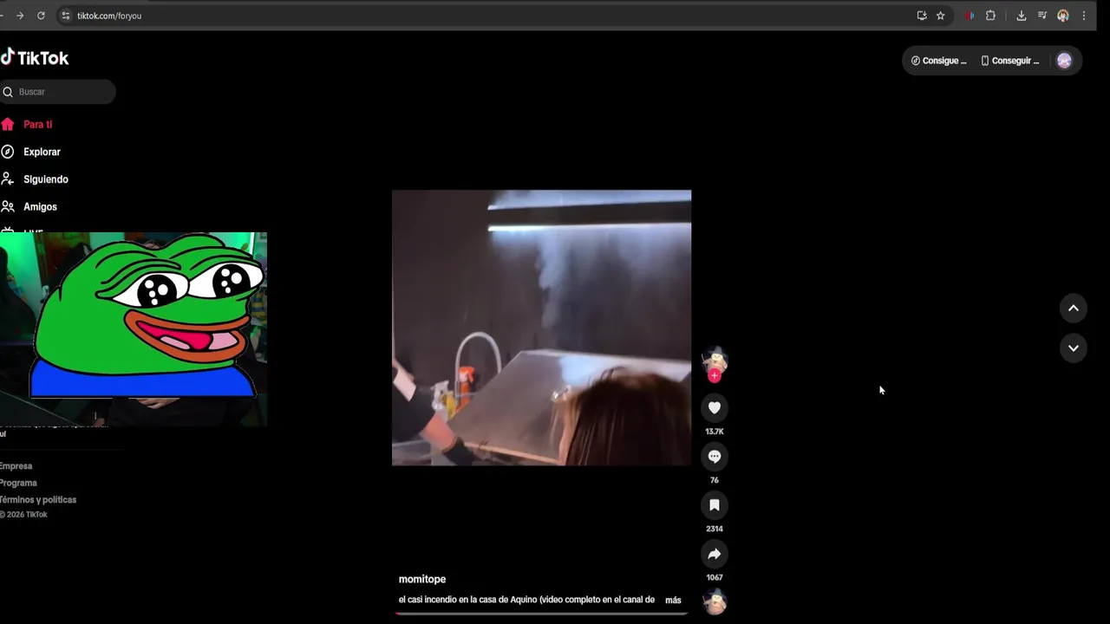Click the 2314 saves count
Viewport: 1110px width, 624px height.
[x=715, y=529]
